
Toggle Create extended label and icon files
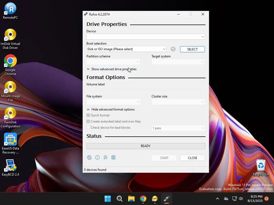[88, 121]
